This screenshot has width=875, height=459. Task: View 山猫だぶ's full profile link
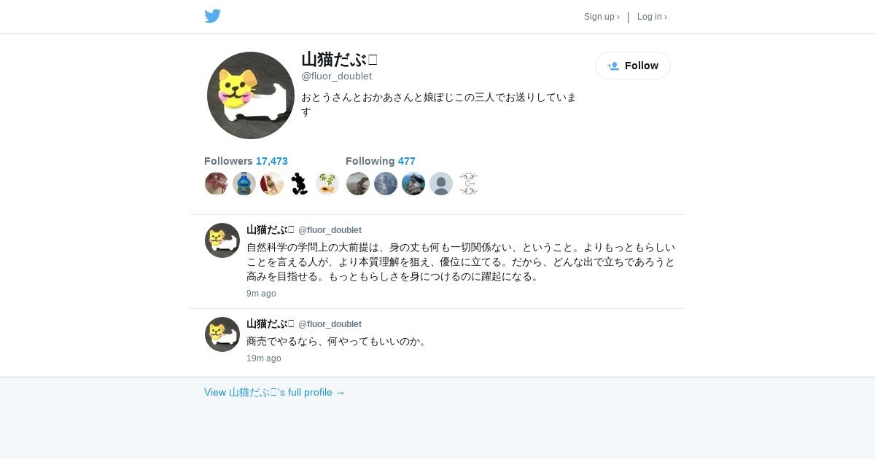pyautogui.click(x=274, y=392)
